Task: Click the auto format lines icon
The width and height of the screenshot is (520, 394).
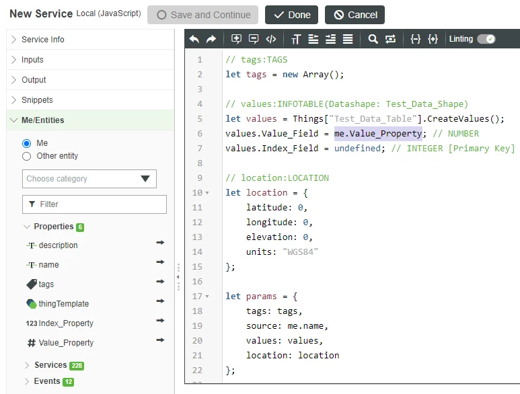Action: pyautogui.click(x=348, y=39)
